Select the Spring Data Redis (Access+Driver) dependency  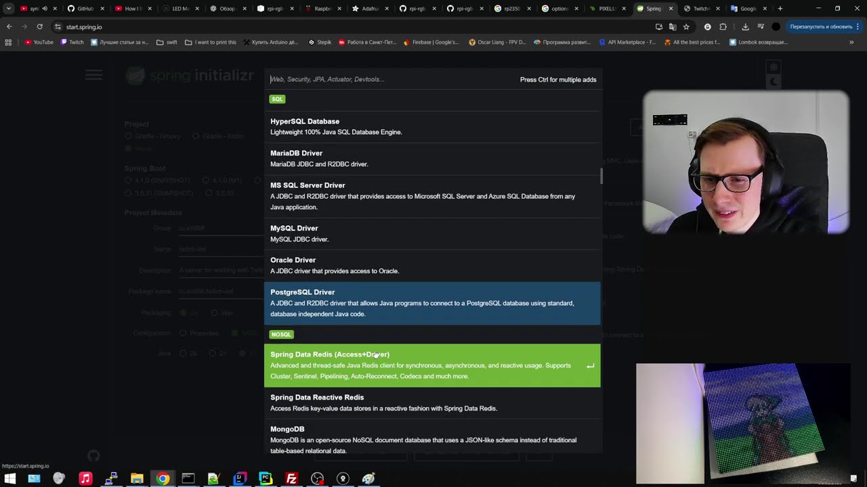coord(432,365)
